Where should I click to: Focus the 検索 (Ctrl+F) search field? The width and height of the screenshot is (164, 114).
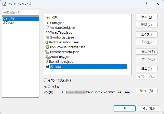tap(20, 13)
